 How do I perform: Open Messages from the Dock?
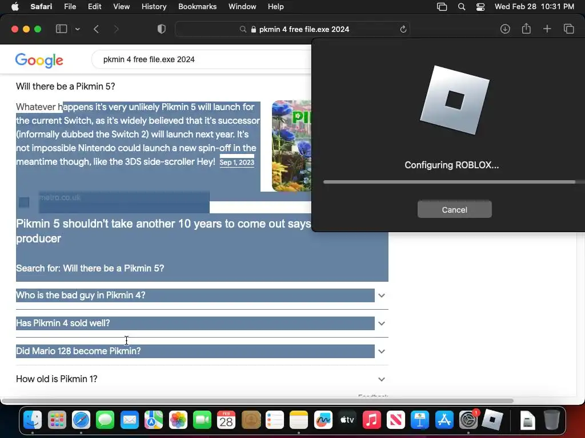tap(105, 420)
